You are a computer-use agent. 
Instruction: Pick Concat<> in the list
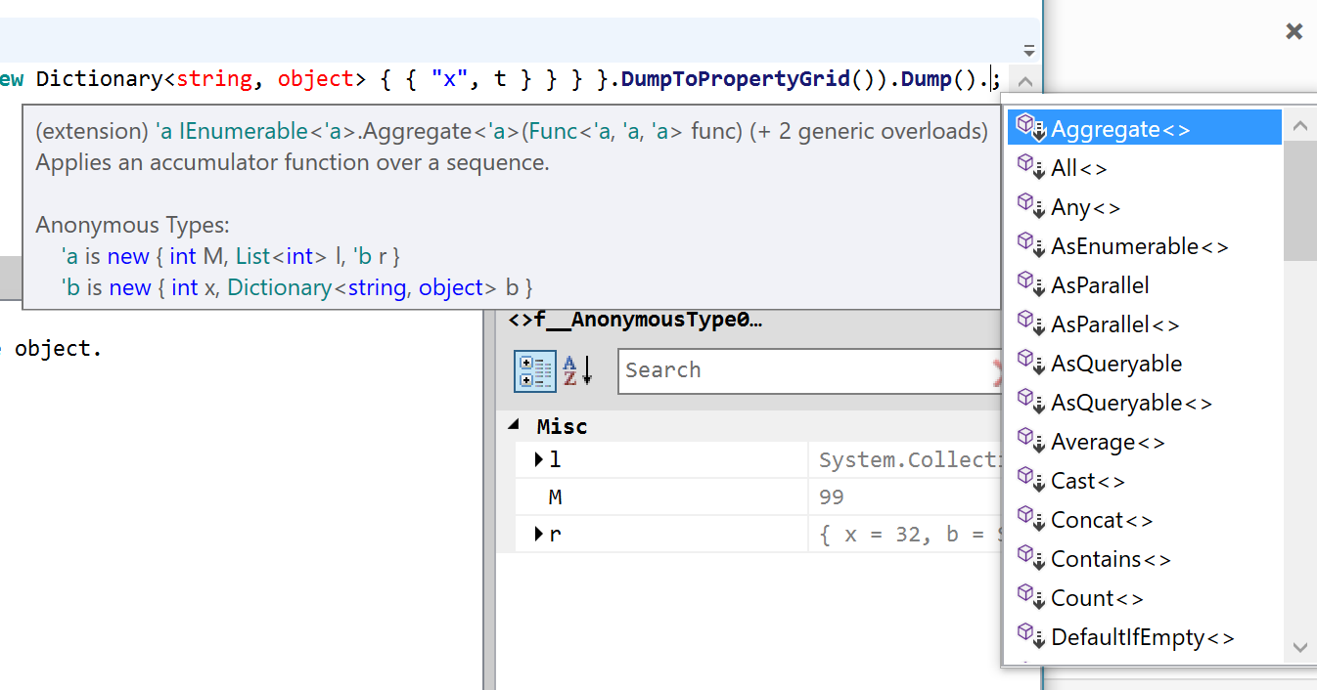[1144, 520]
